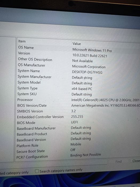Select value x64-based PC
This screenshot has width=140, height=187.
(82, 89)
